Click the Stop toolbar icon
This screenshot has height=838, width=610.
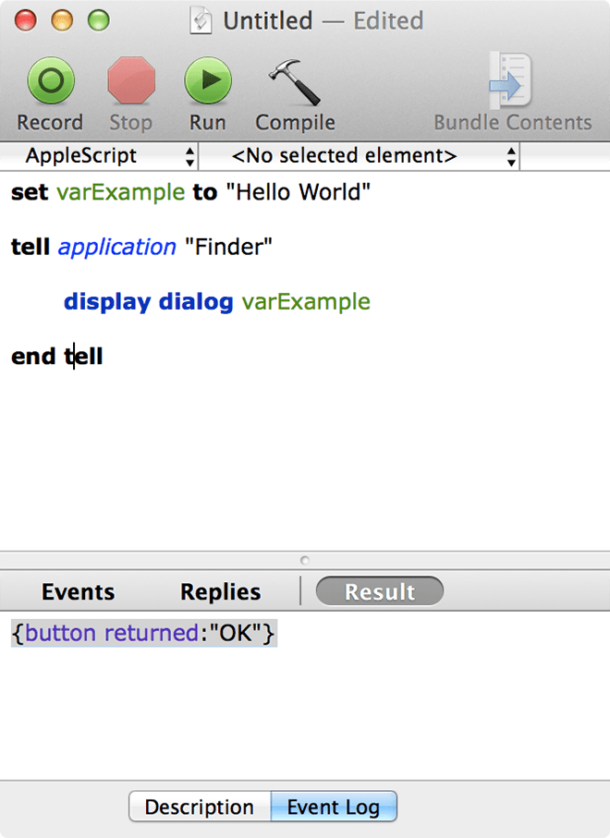click(x=130, y=80)
